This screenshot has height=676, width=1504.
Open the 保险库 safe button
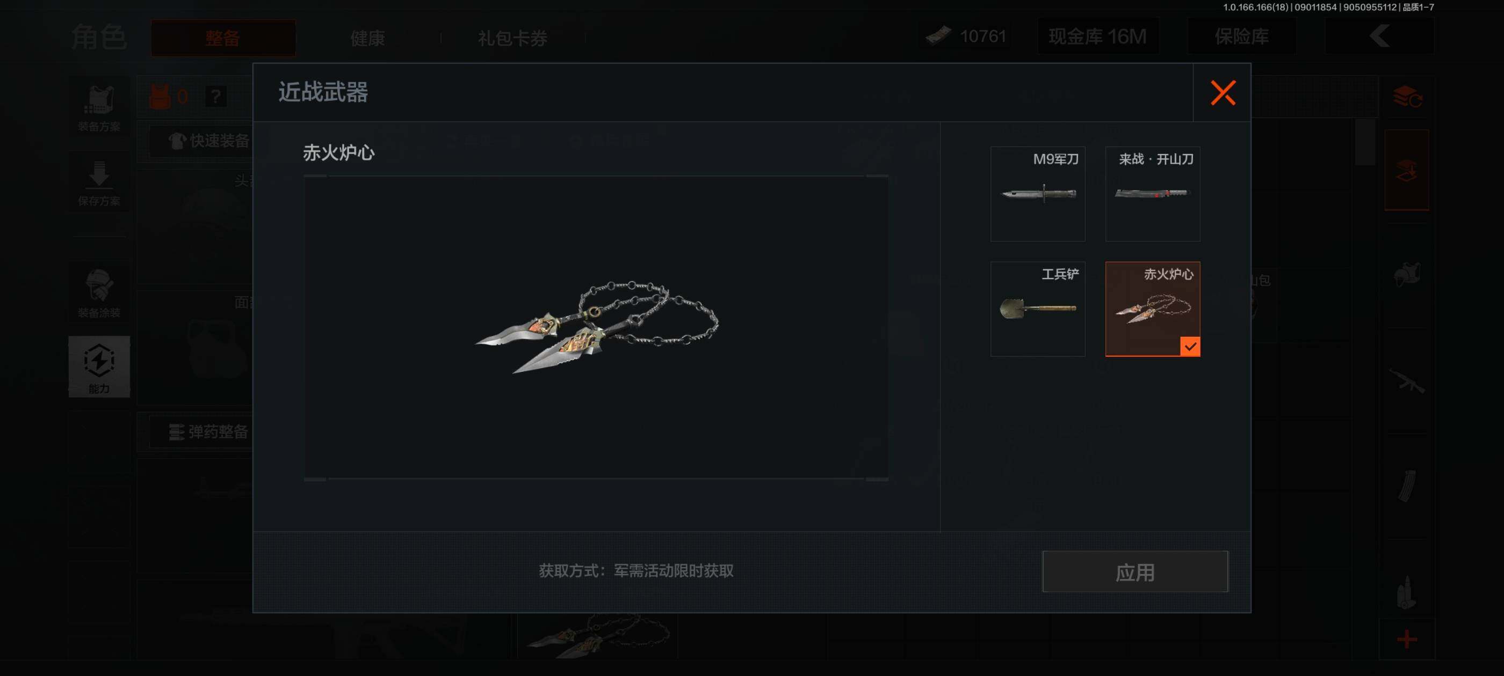[x=1241, y=36]
